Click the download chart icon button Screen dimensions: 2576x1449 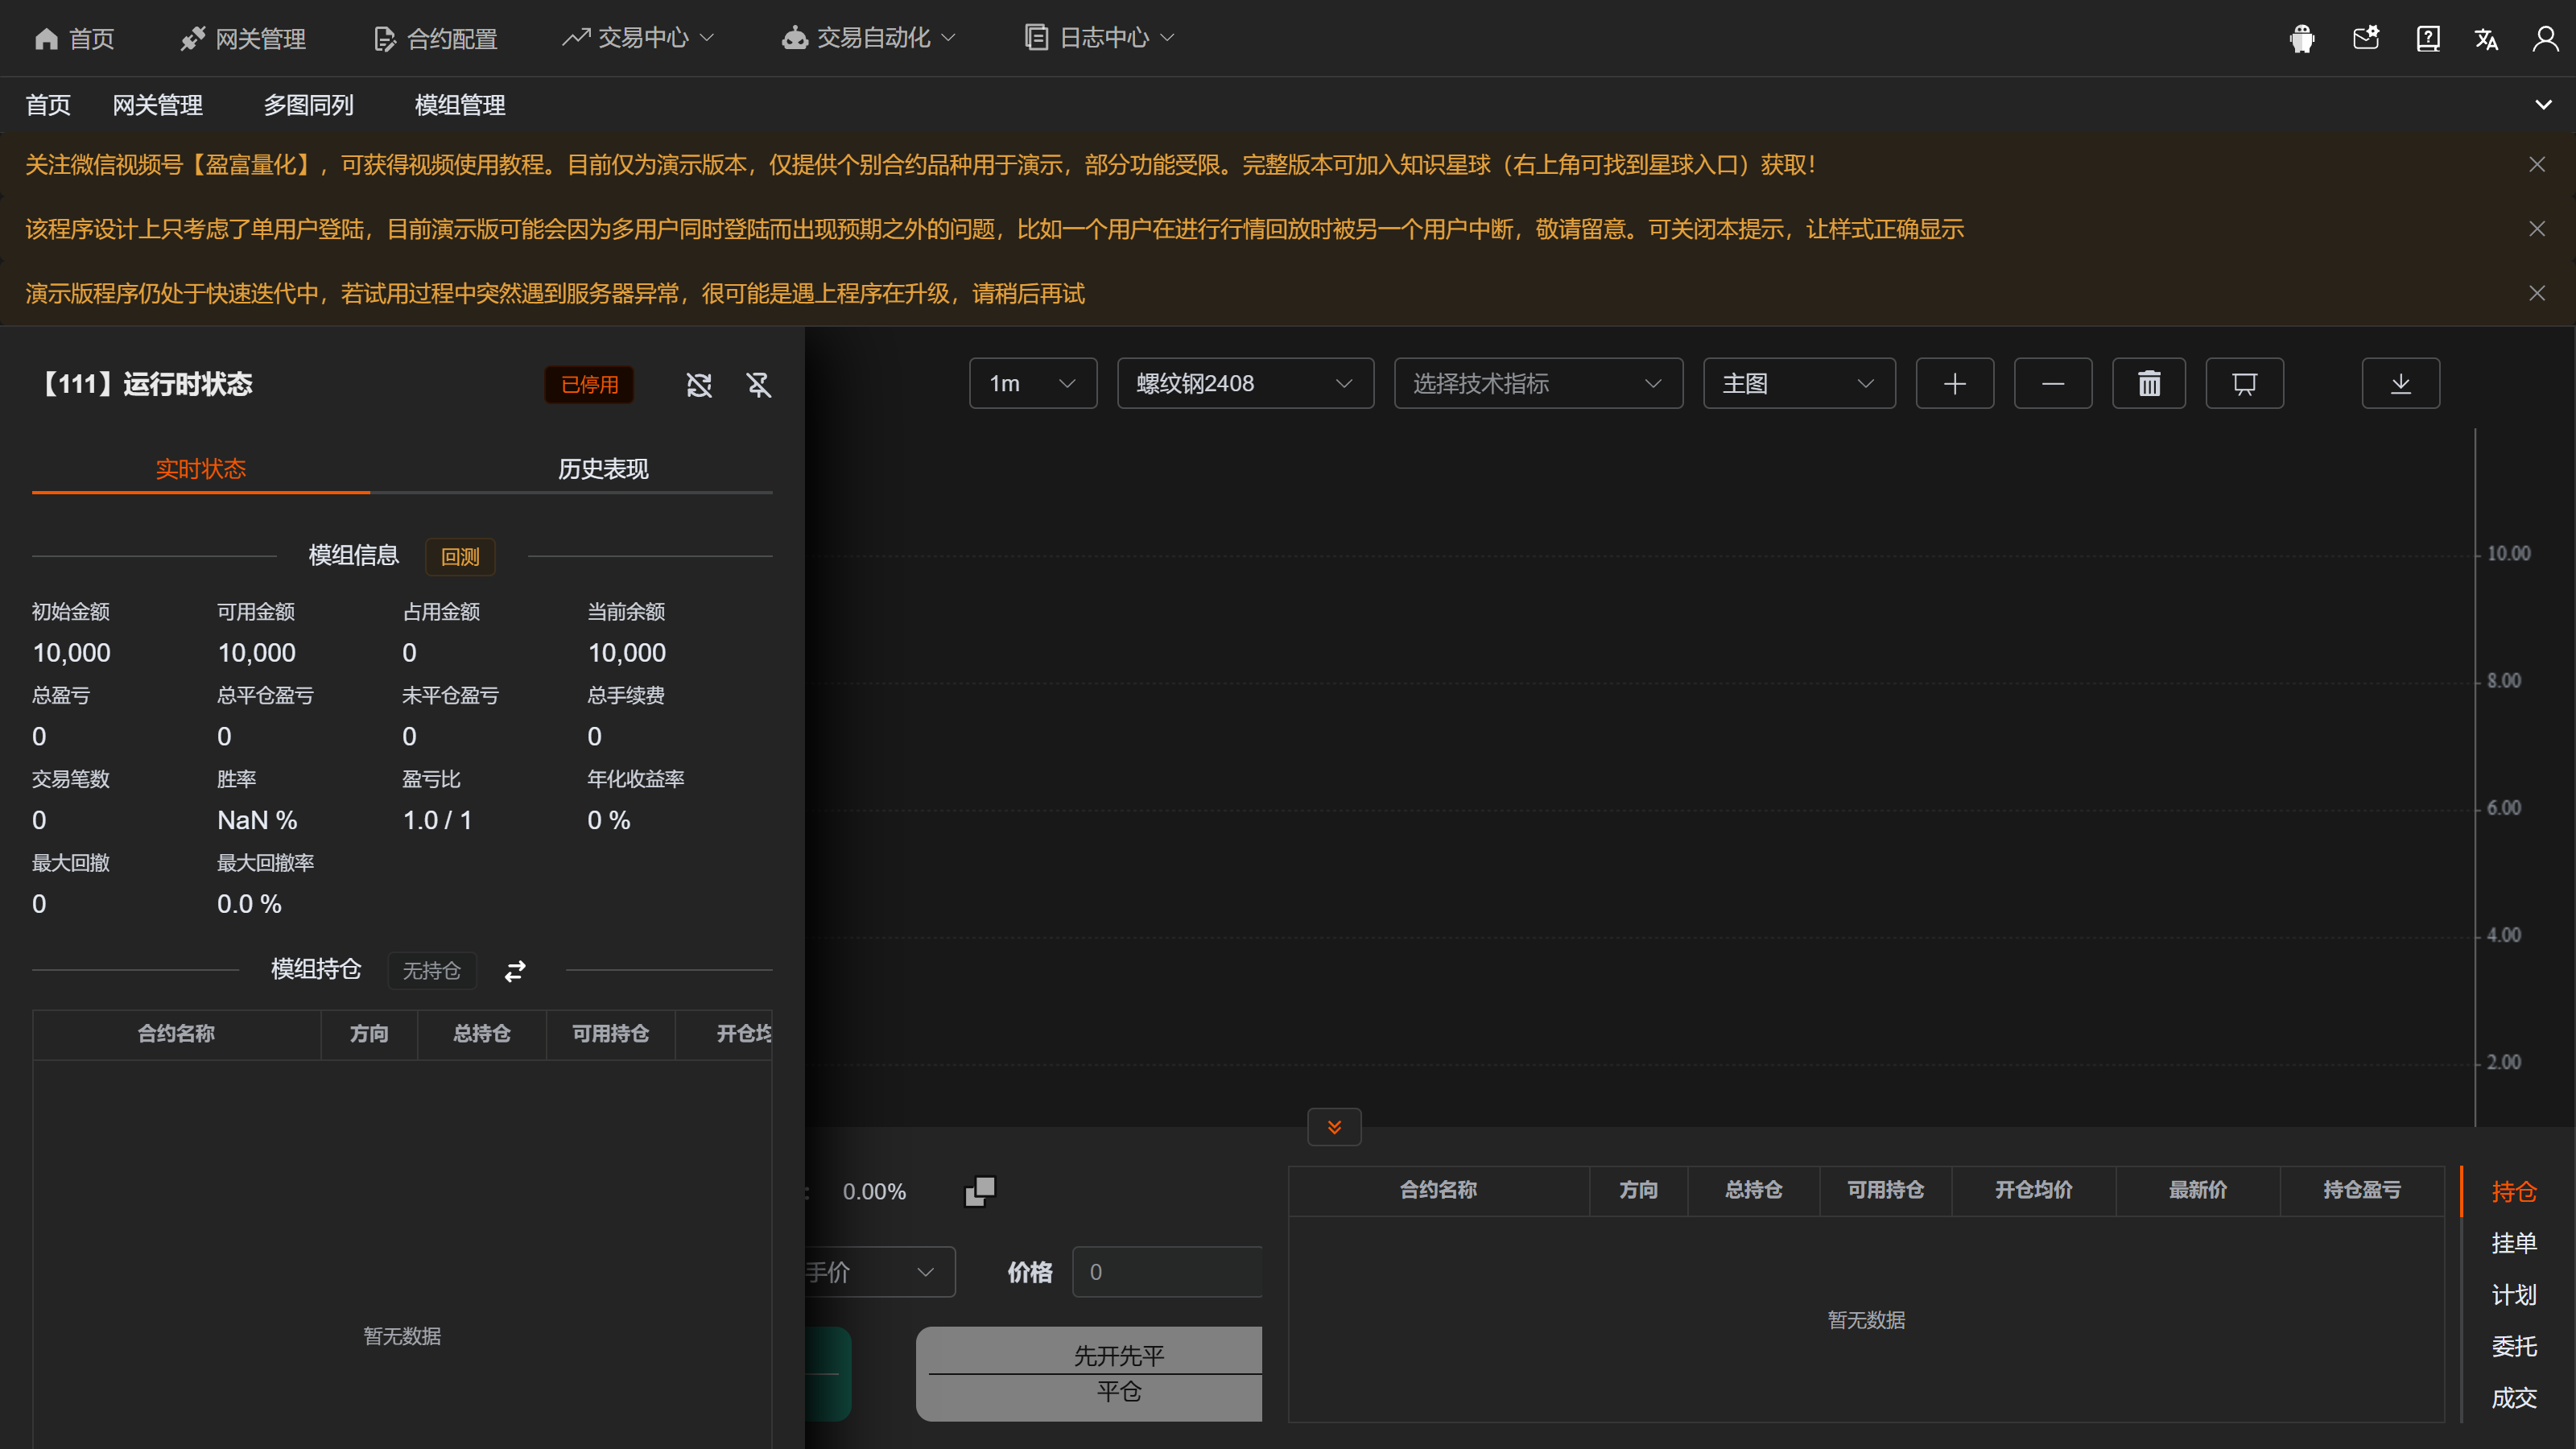click(2400, 383)
